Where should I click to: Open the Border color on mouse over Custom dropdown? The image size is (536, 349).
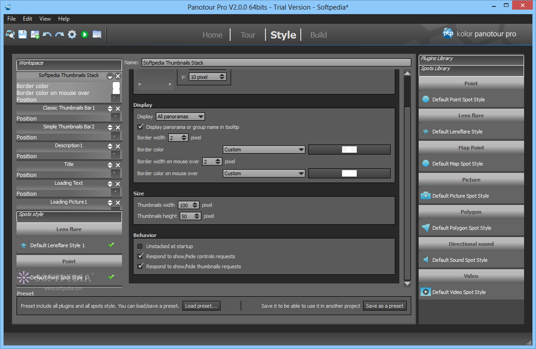[x=264, y=173]
